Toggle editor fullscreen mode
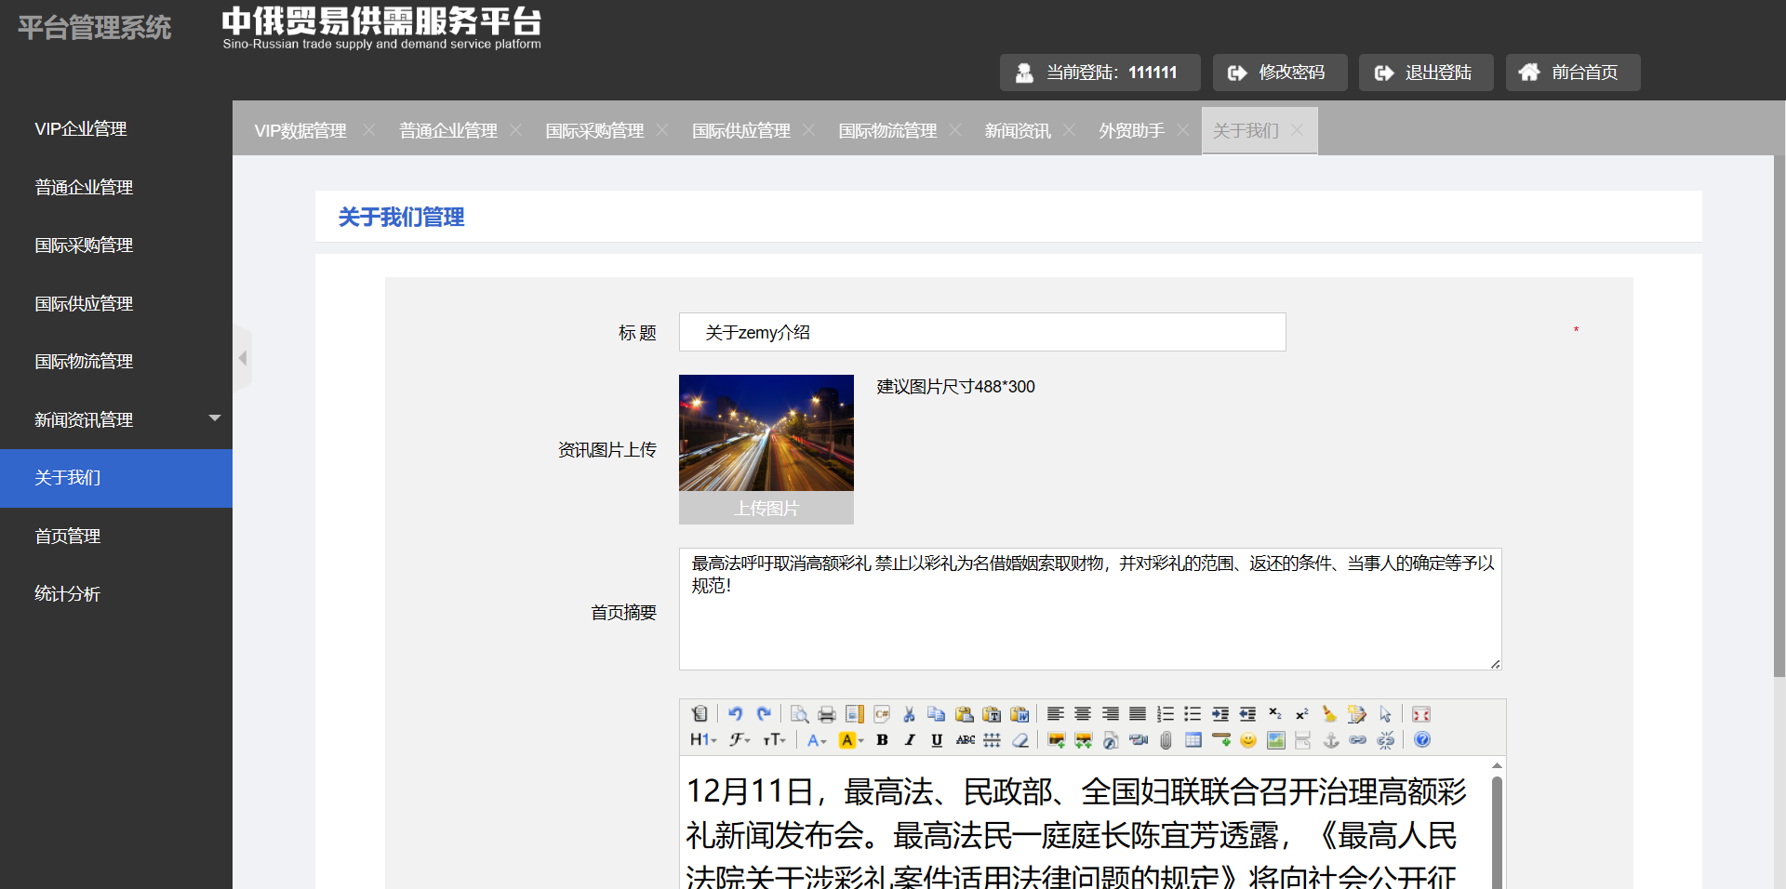Screen dimensions: 1786x889 [x=1420, y=714]
